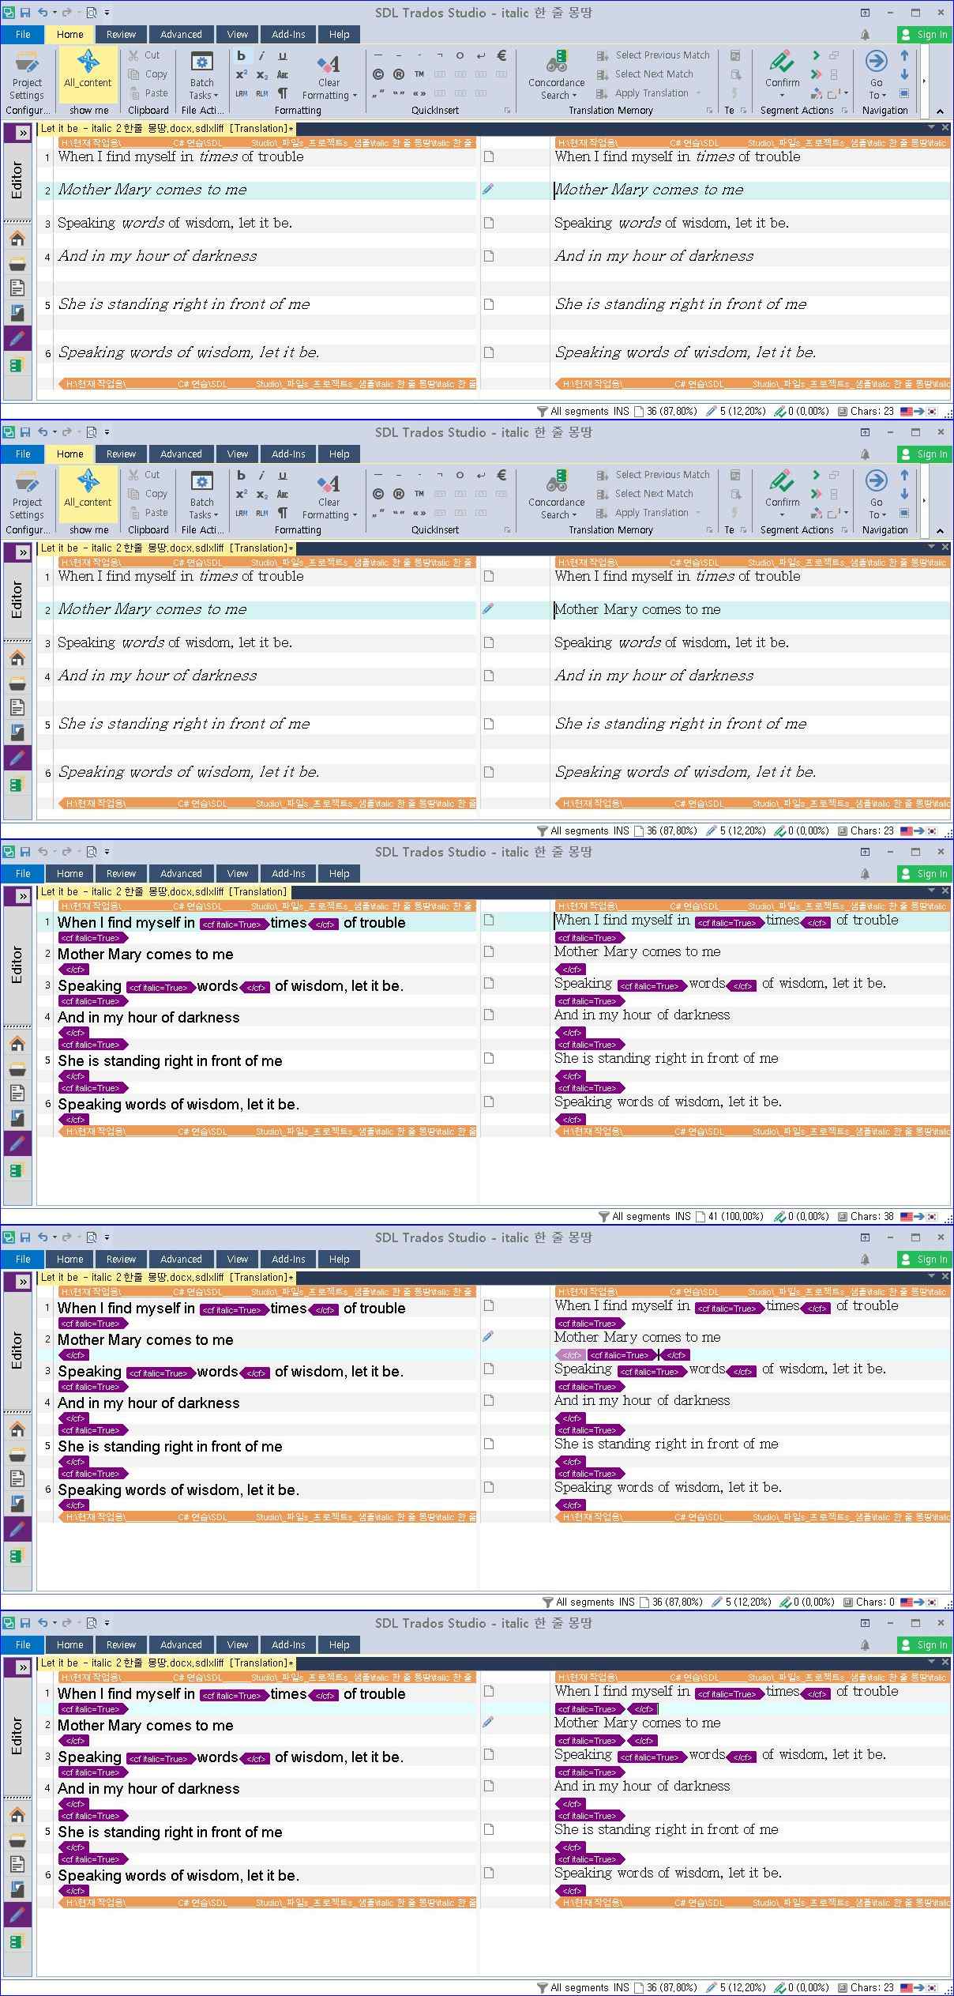Click the save icon in top window title bar

click(x=25, y=13)
